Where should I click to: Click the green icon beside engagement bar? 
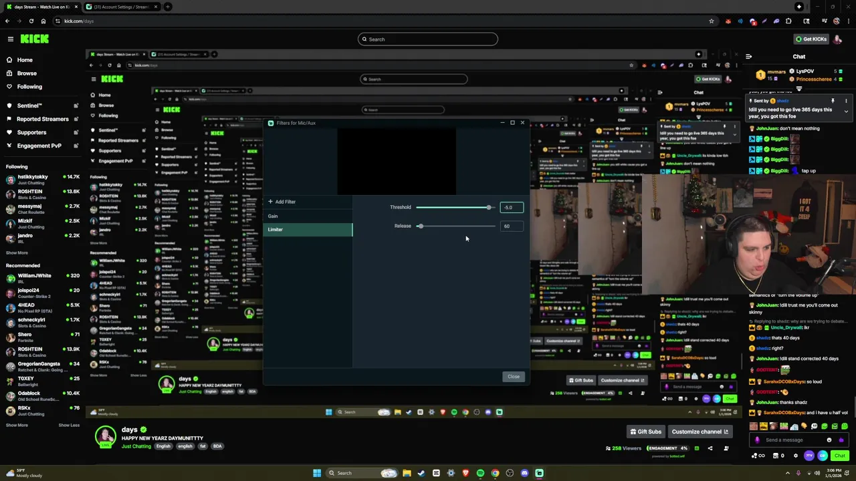(x=695, y=448)
